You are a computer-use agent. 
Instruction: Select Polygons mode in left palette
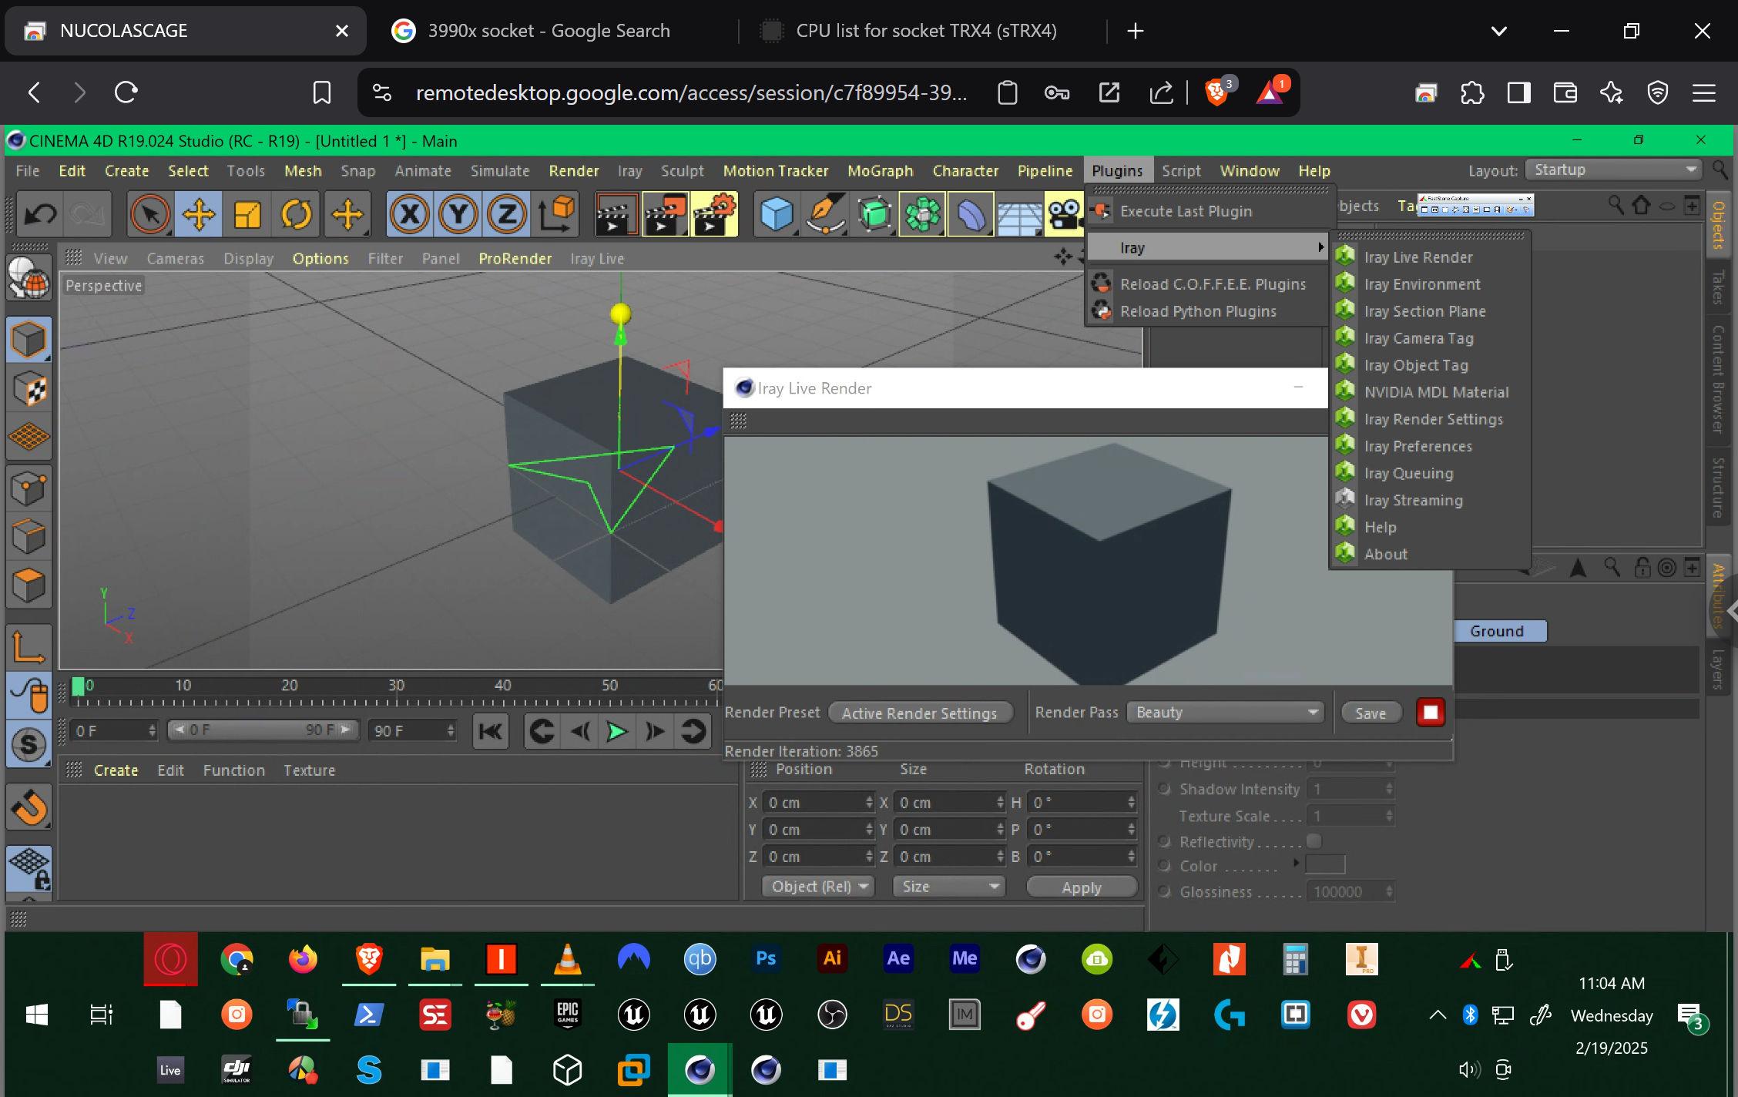pos(29,586)
